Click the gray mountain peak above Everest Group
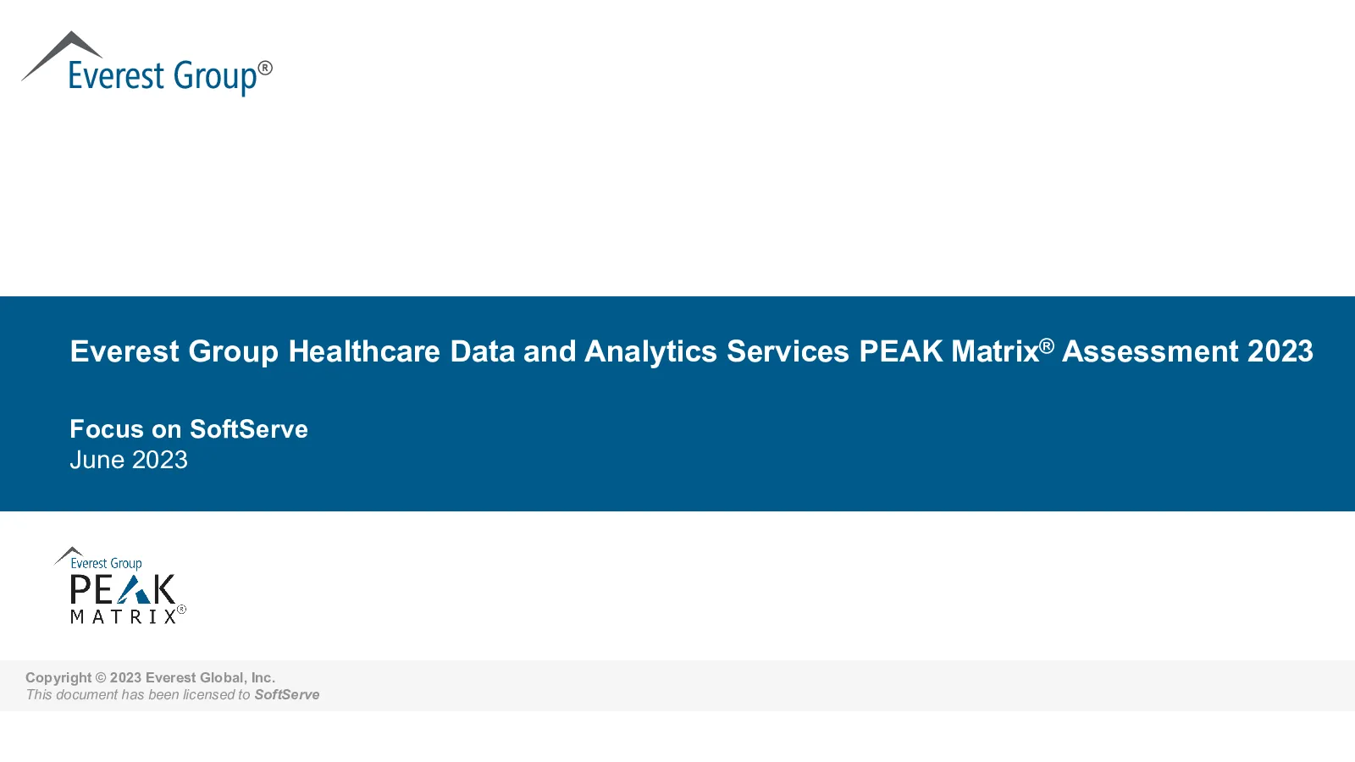The width and height of the screenshot is (1355, 762). [63, 54]
